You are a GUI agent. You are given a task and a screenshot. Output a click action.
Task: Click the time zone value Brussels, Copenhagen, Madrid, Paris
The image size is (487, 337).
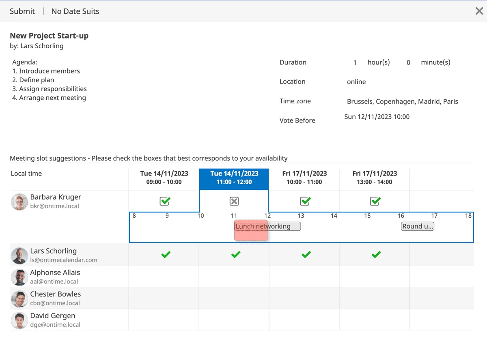[403, 101]
